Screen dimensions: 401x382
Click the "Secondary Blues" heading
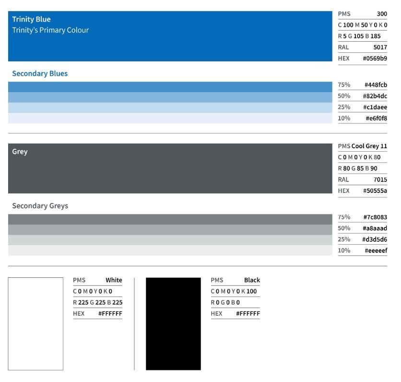pos(40,73)
